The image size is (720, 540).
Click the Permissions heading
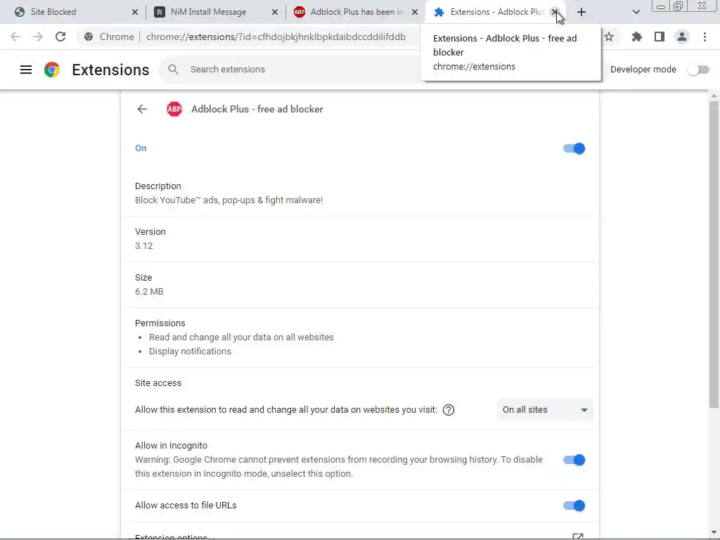[x=160, y=323]
